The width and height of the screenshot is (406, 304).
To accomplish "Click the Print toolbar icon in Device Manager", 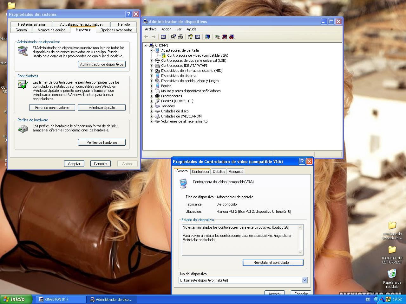I will pyautogui.click(x=180, y=37).
